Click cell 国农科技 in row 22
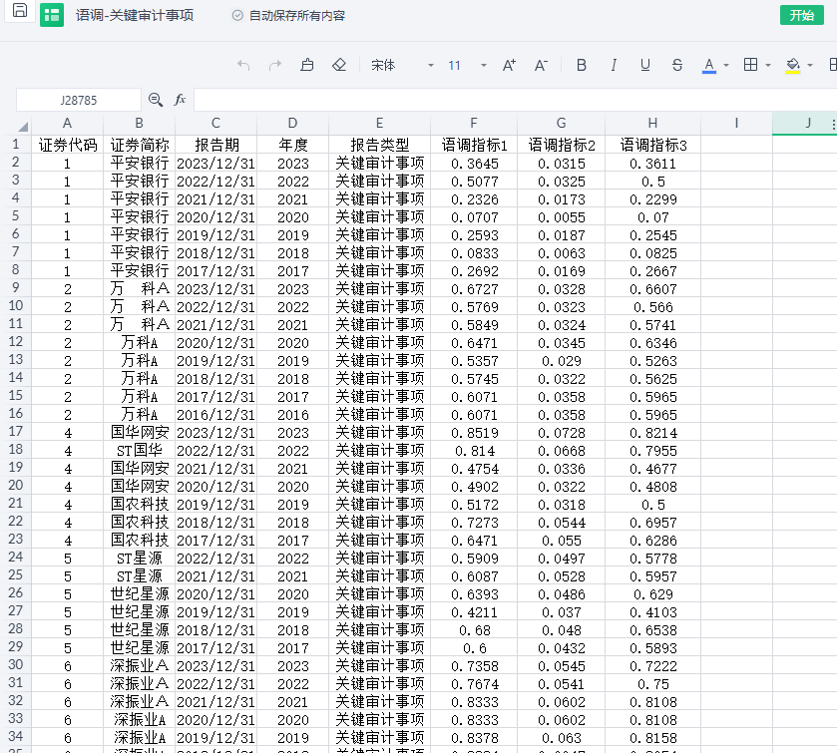The height and width of the screenshot is (753, 837). [139, 522]
